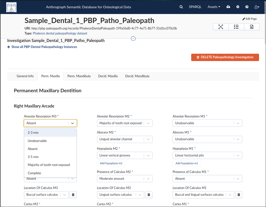Switch to page document view icon

[x=252, y=27]
